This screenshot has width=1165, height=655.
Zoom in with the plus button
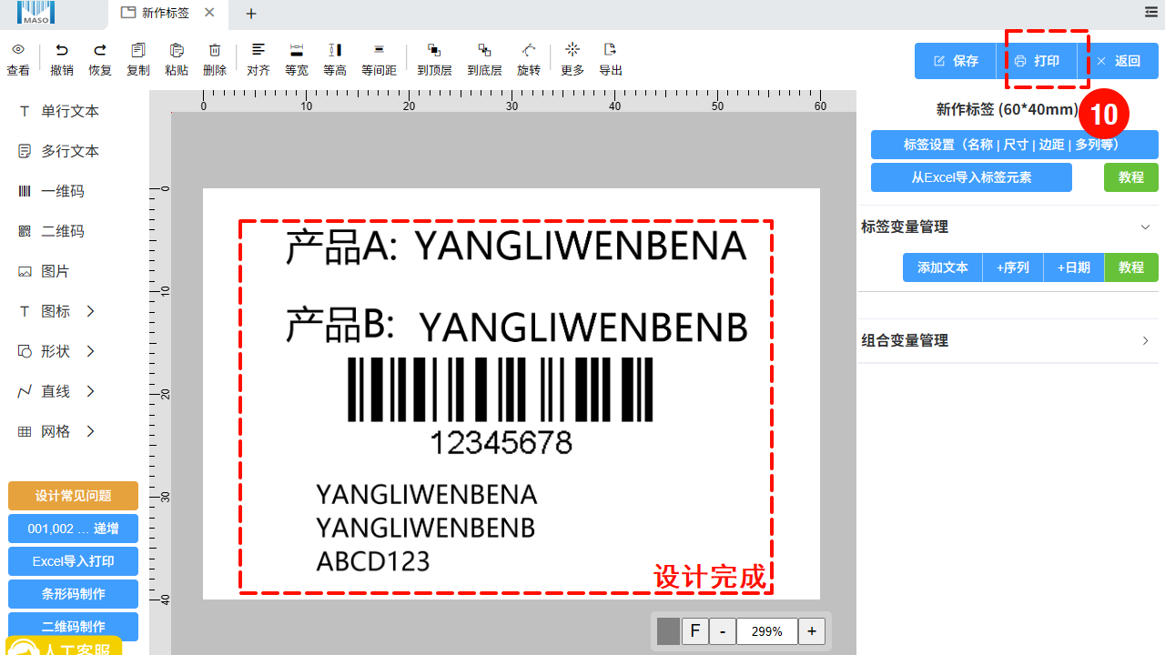(812, 631)
